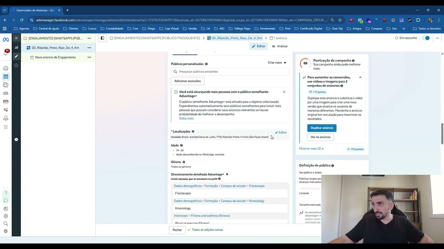Open the 1 anúncio breadcrumb
The image size is (444, 249).
pyautogui.click(x=278, y=38)
